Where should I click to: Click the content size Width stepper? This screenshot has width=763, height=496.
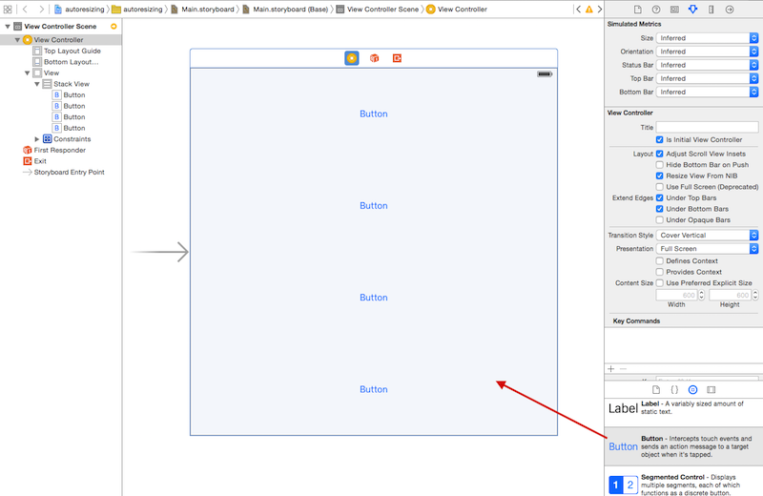point(701,295)
